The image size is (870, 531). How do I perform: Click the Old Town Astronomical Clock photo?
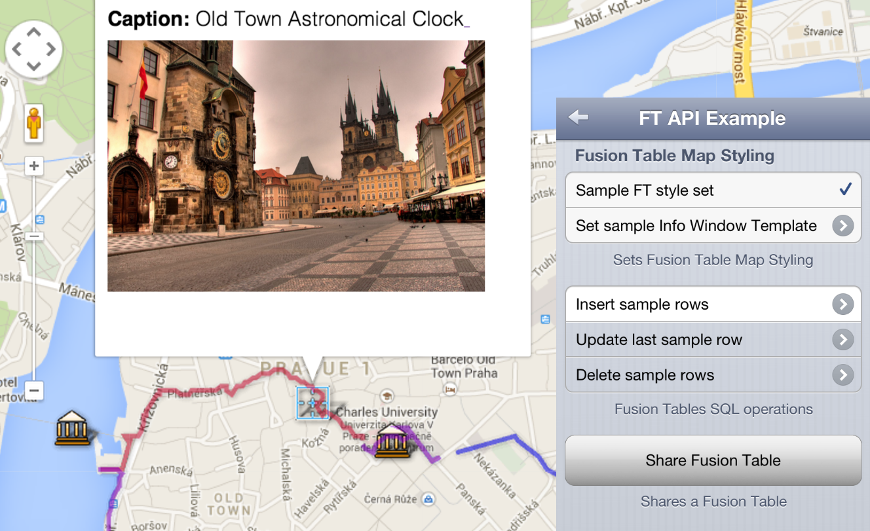point(296,166)
